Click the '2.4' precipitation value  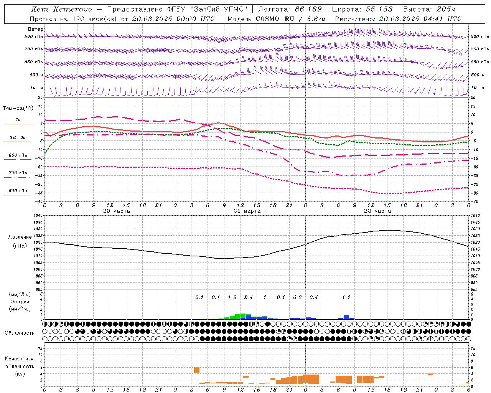point(249,297)
